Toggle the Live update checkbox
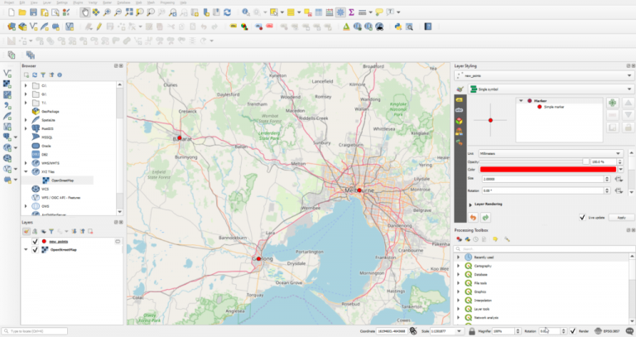 582,217
